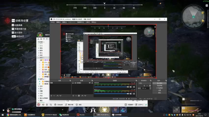The width and height of the screenshot is (209, 117).
Task: Click the game's 切换英雄 option
Action: coord(17,25)
